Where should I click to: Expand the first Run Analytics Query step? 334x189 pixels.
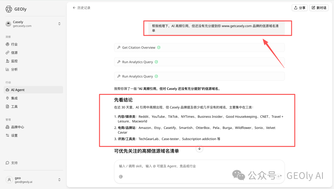[199, 62]
